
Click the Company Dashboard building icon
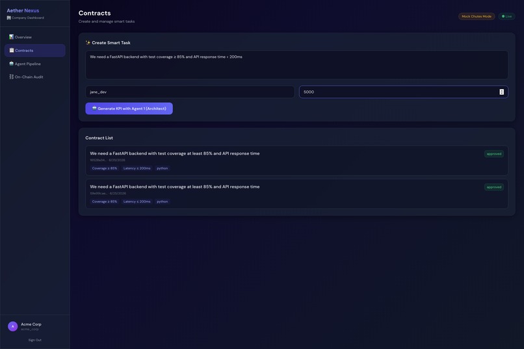pos(8,18)
